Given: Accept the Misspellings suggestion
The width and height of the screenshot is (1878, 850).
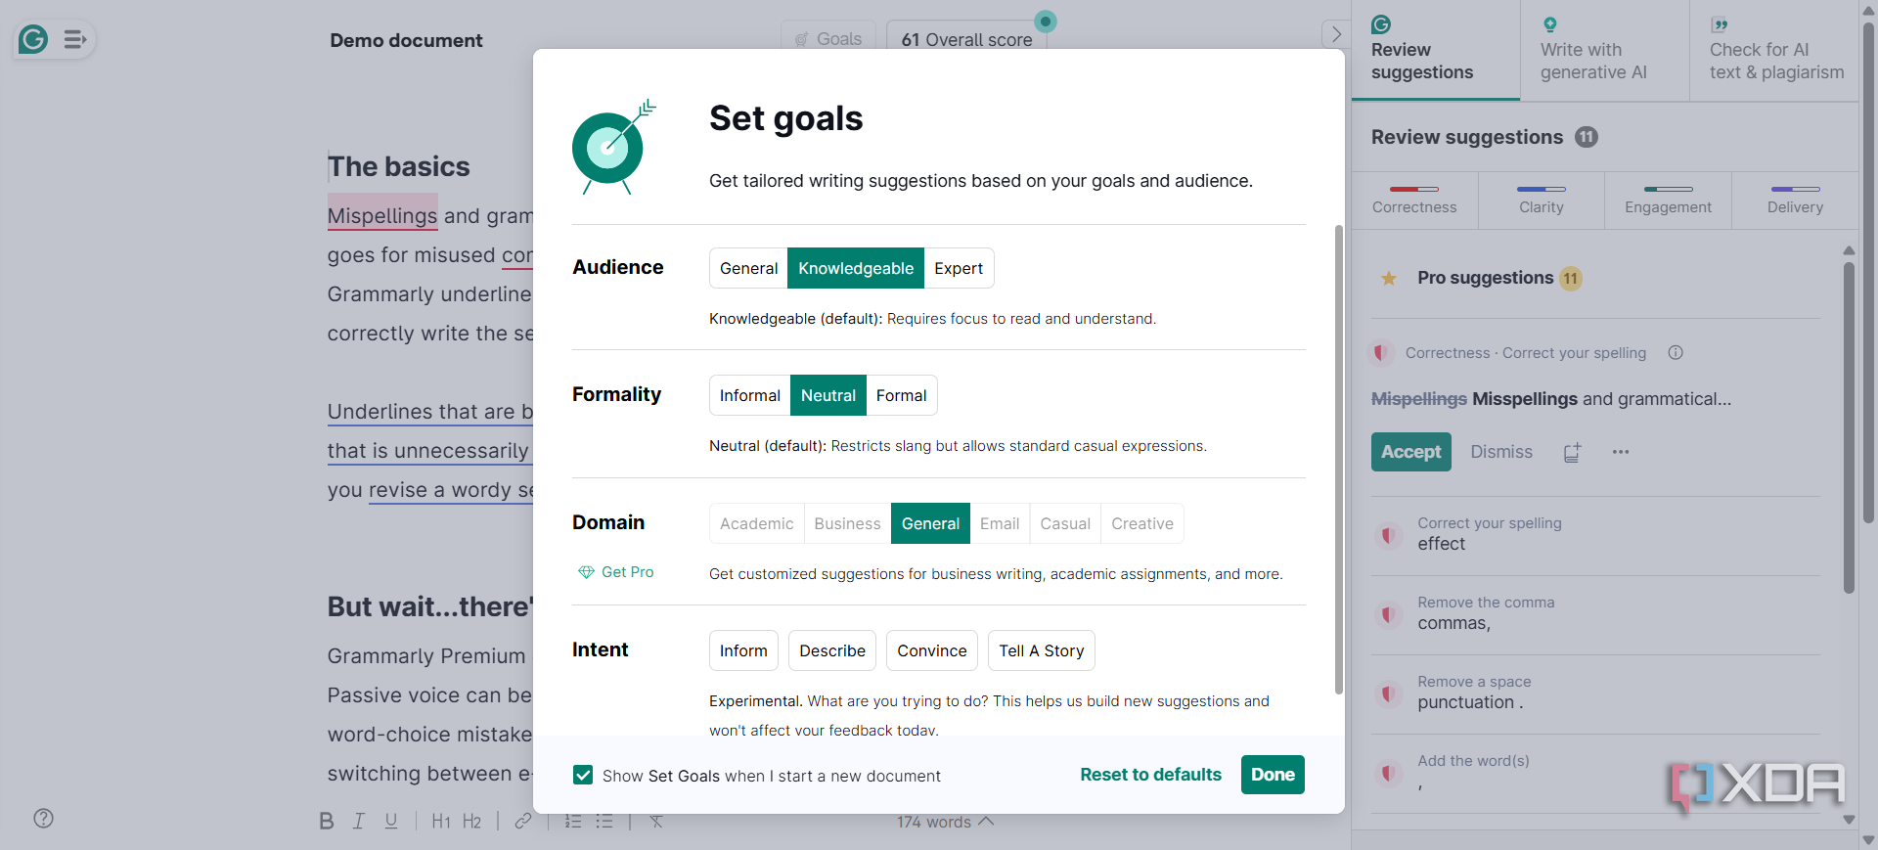Looking at the screenshot, I should 1410,452.
